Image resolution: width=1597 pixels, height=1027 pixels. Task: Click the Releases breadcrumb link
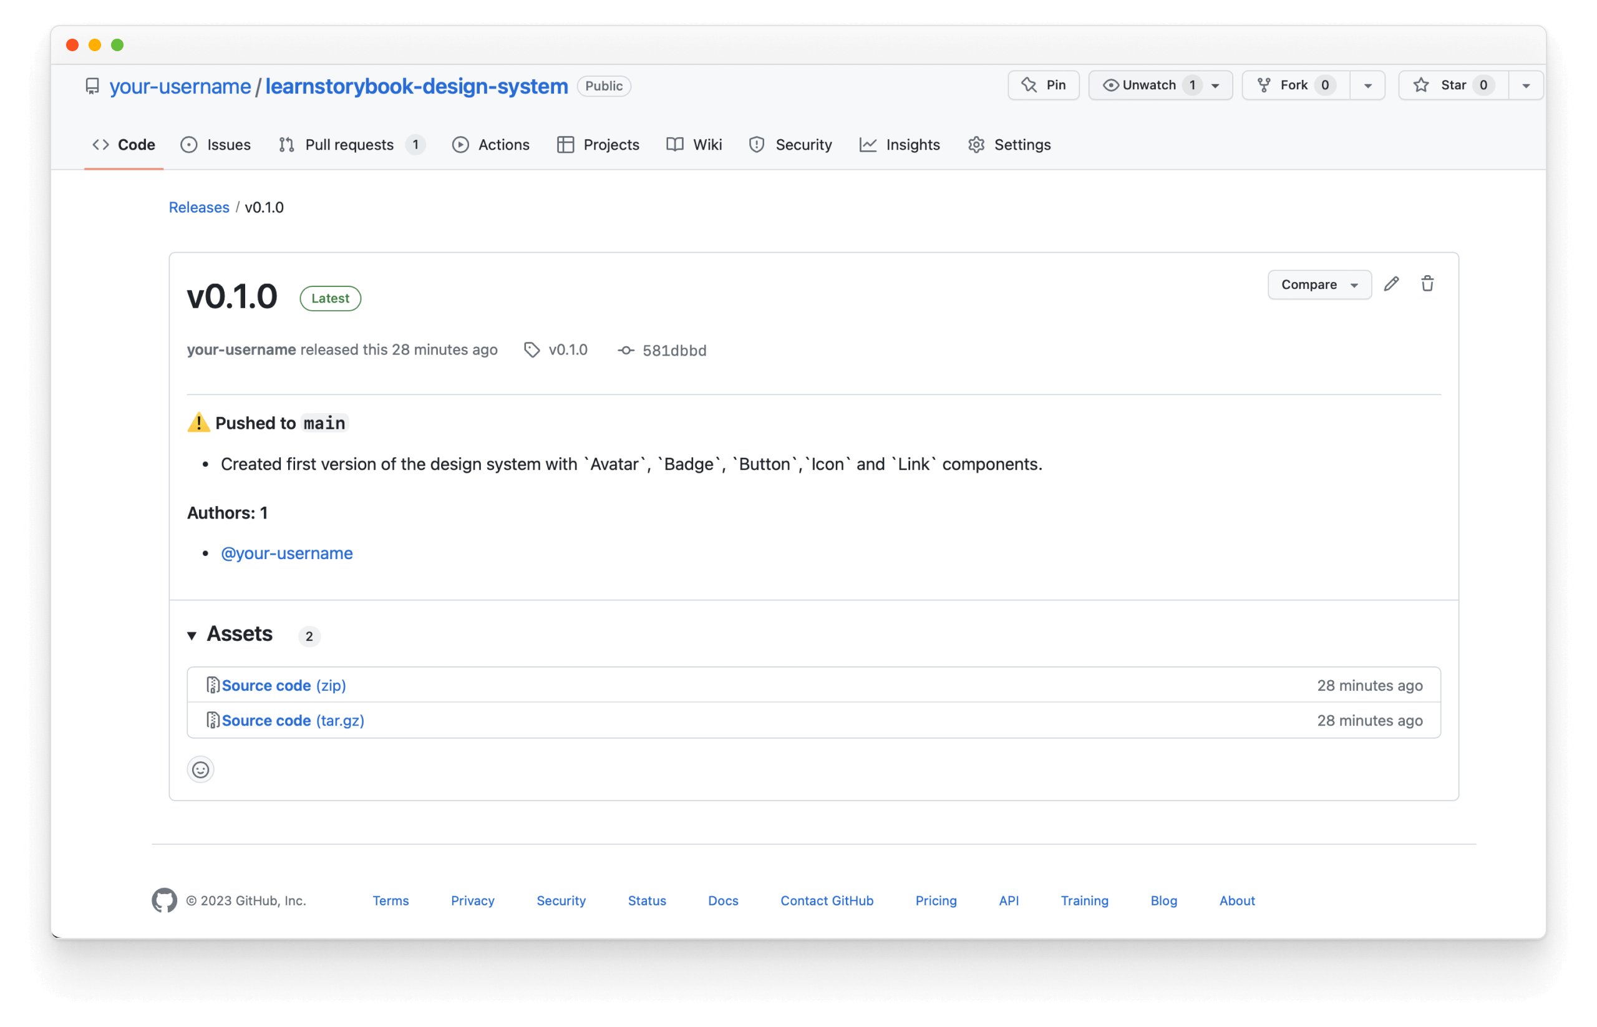click(x=199, y=207)
